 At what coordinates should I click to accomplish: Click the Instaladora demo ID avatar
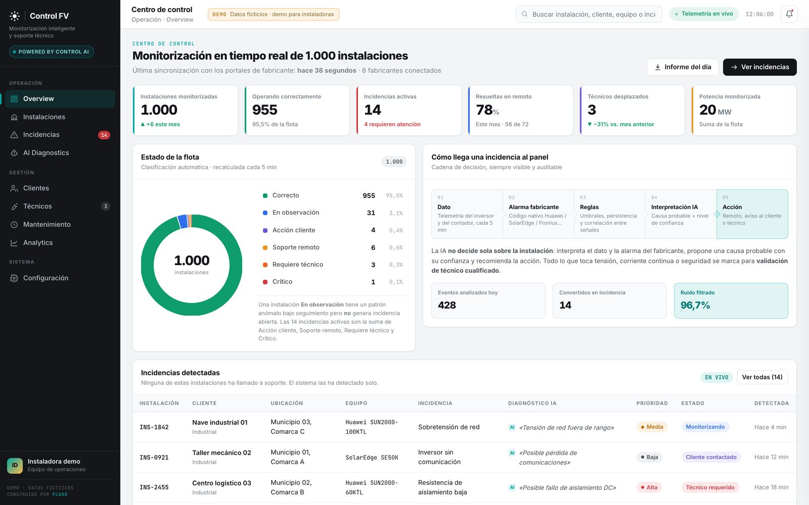tap(15, 465)
